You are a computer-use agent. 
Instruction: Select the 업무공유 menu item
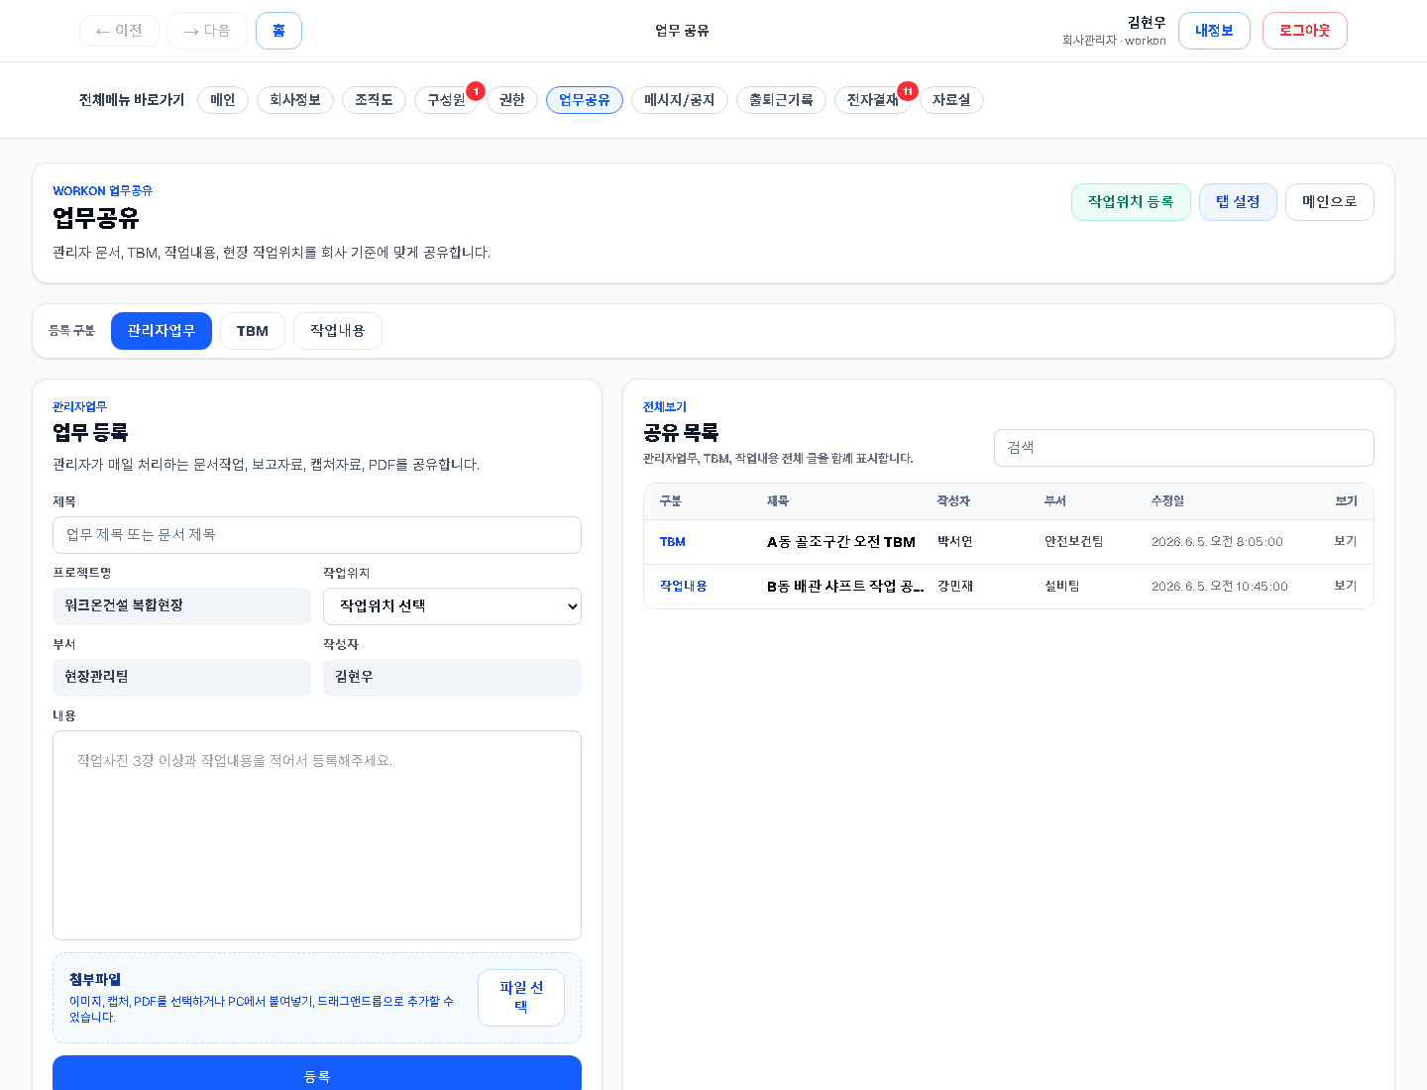[x=585, y=100]
